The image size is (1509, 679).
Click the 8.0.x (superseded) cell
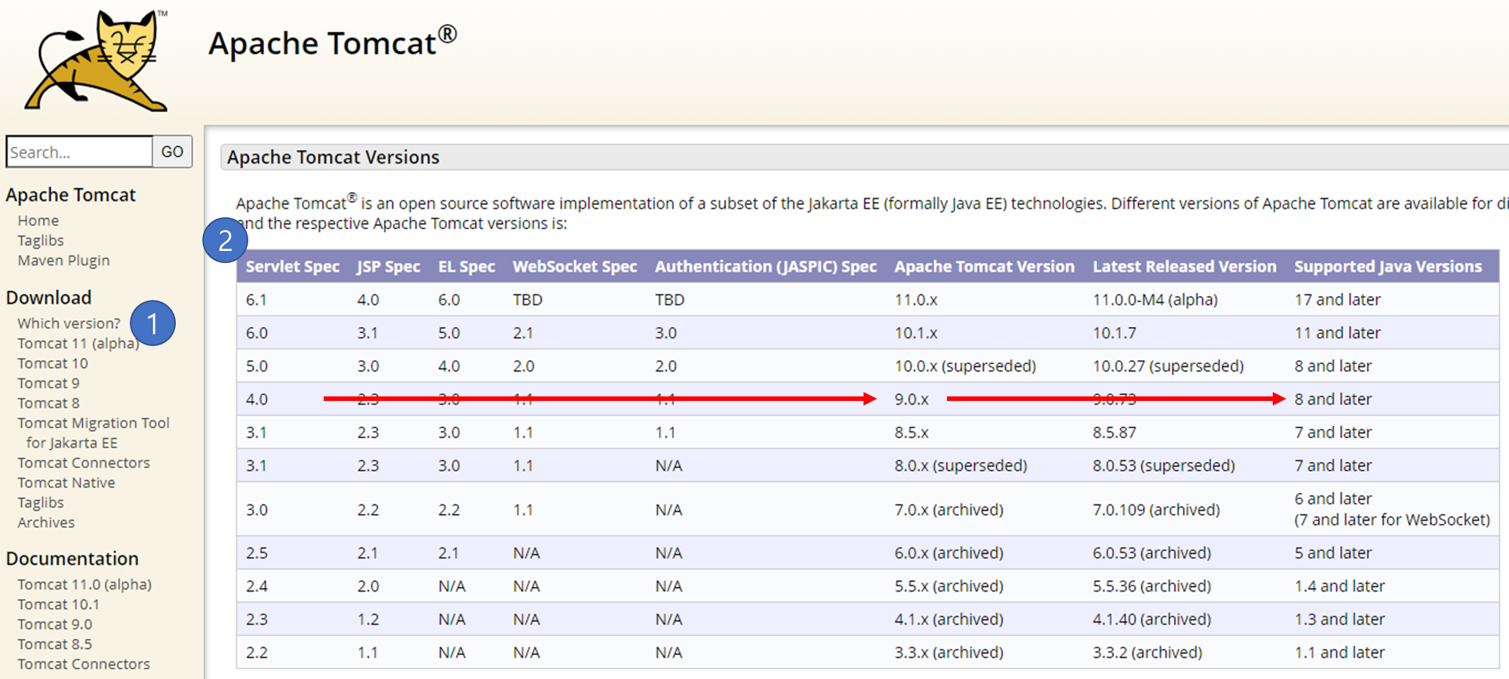pyautogui.click(x=960, y=465)
